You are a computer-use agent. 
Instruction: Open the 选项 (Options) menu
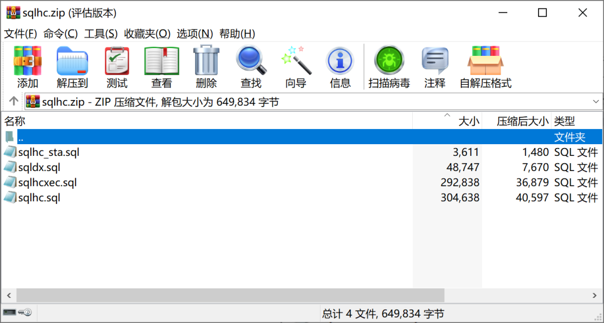coord(195,34)
